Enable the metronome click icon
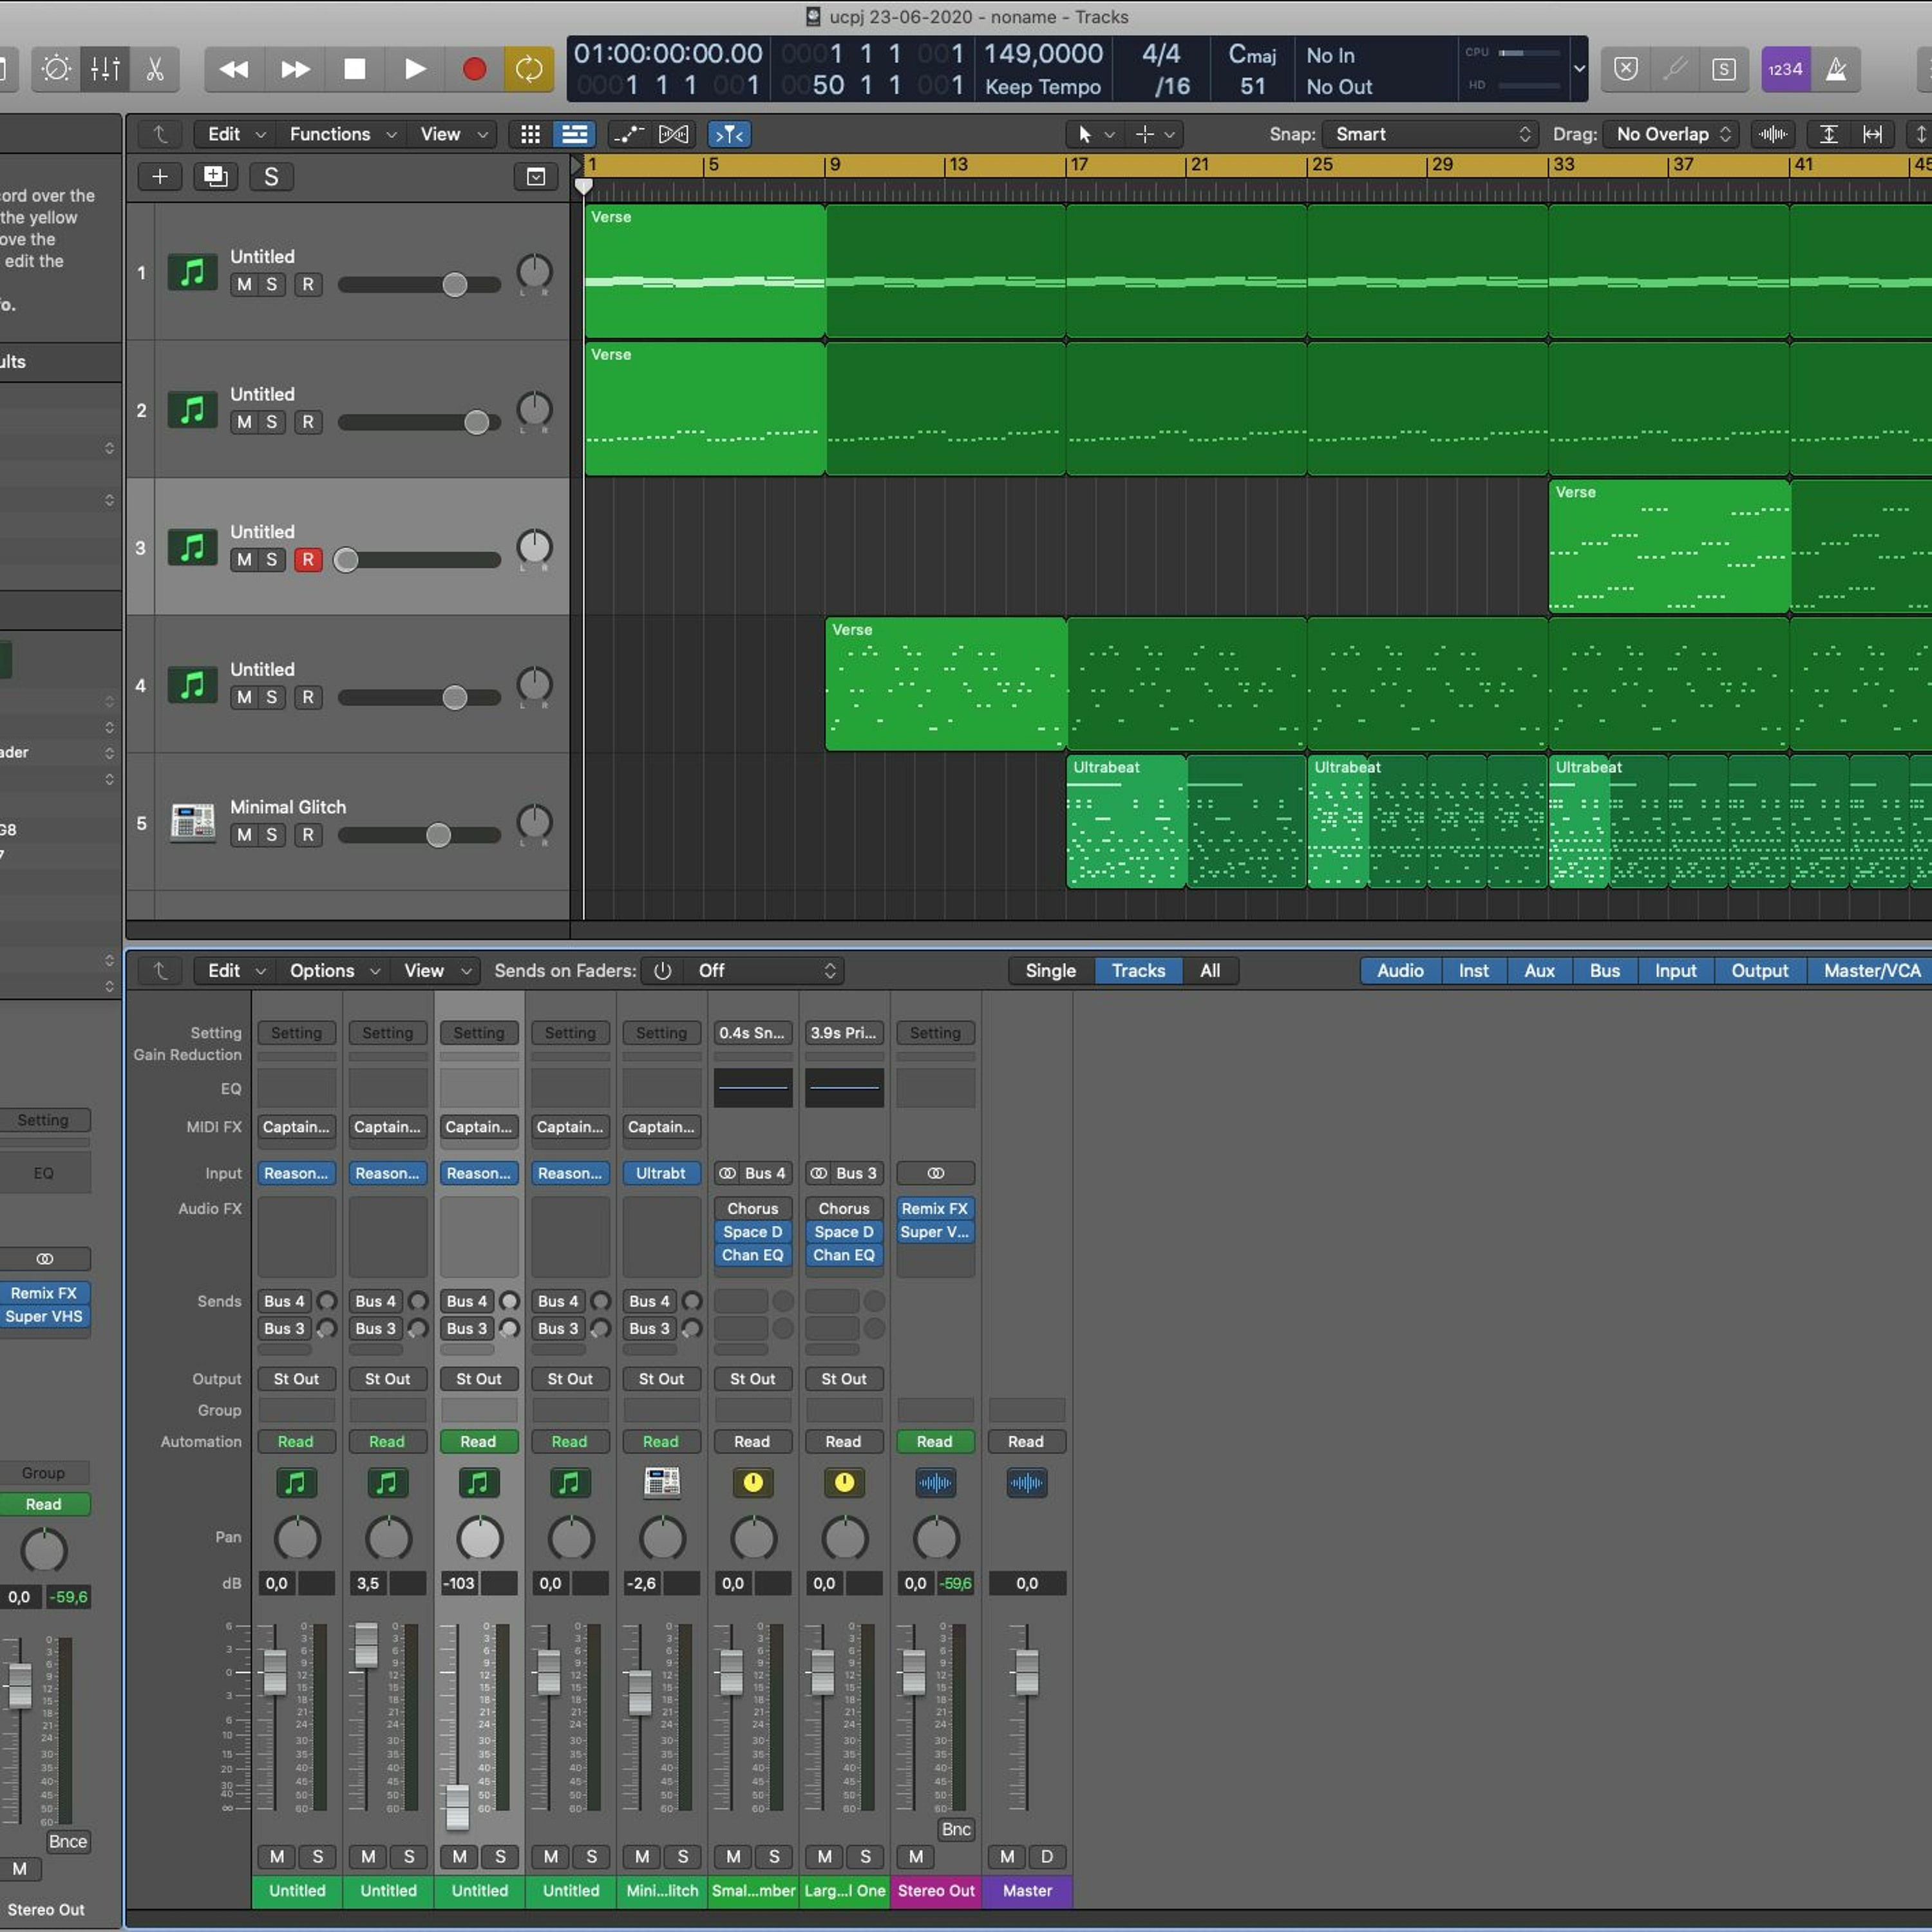The height and width of the screenshot is (1932, 1932). (1836, 69)
